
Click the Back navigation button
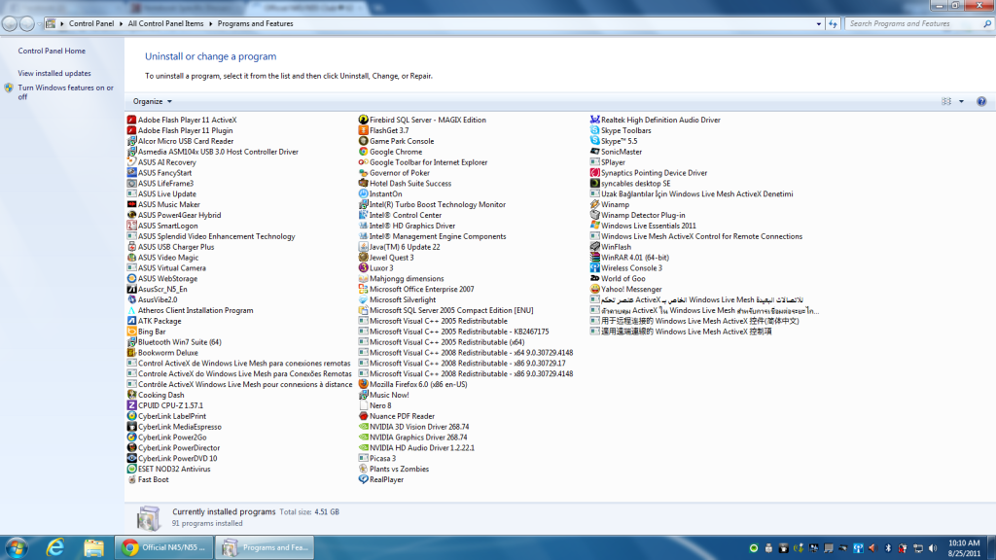click(10, 24)
